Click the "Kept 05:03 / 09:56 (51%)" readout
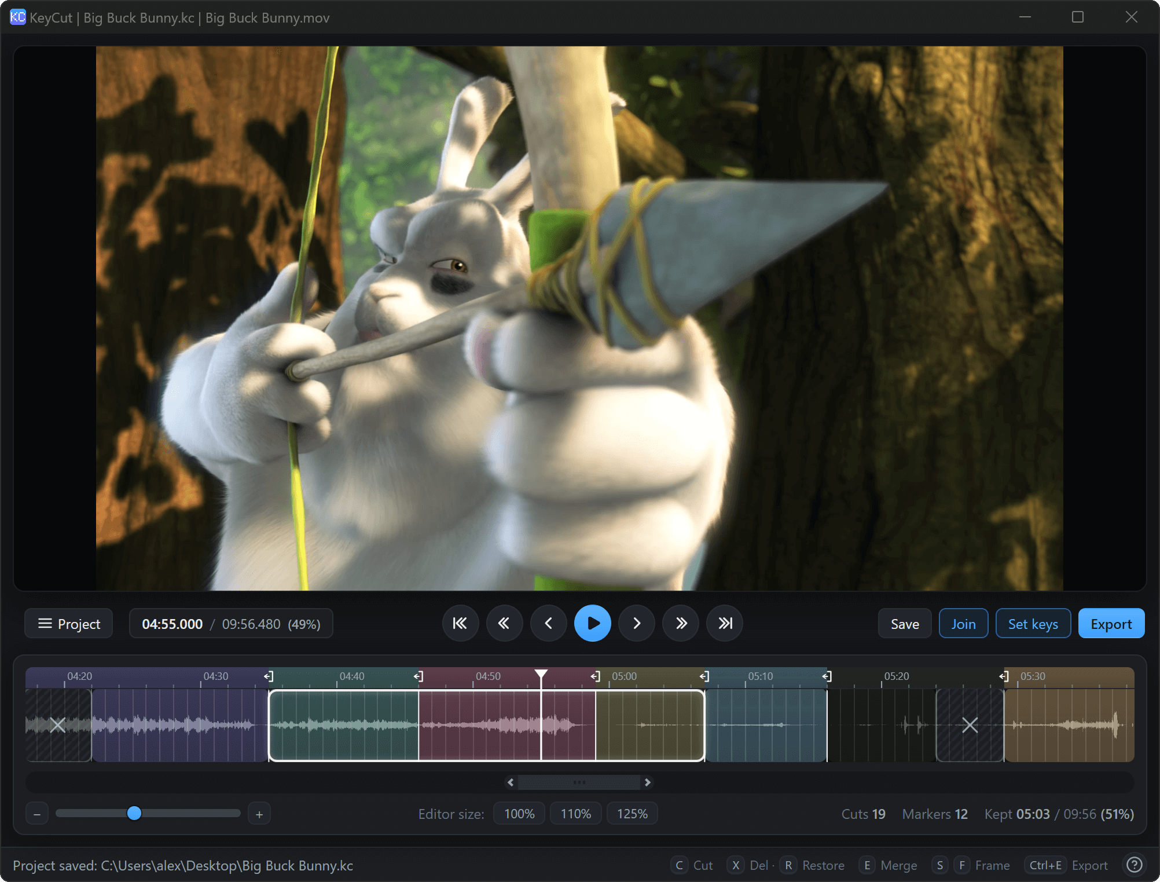This screenshot has height=882, width=1160. [x=1059, y=814]
